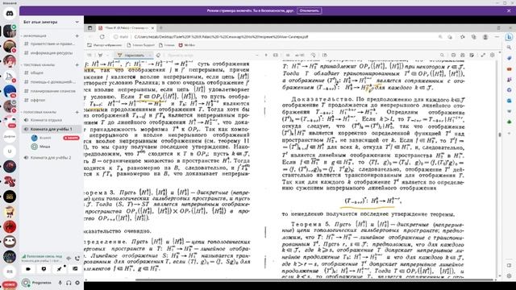Open Discord user settings gear
Viewport: 516px width, 290px height.
pyautogui.click(x=77, y=283)
